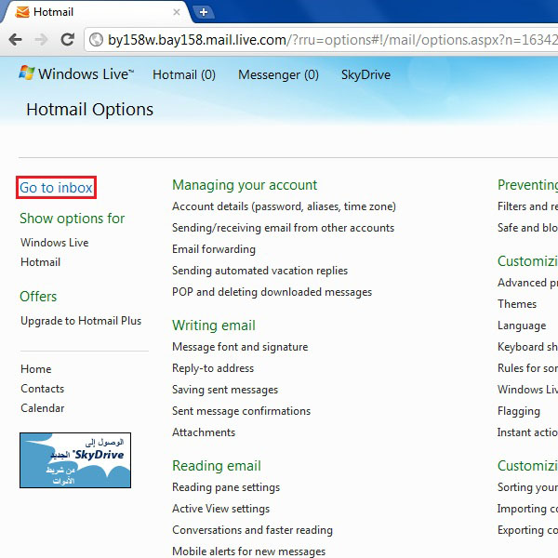Screen dimensions: 558x558
Task: Open Sent message confirmations
Action: click(x=241, y=411)
